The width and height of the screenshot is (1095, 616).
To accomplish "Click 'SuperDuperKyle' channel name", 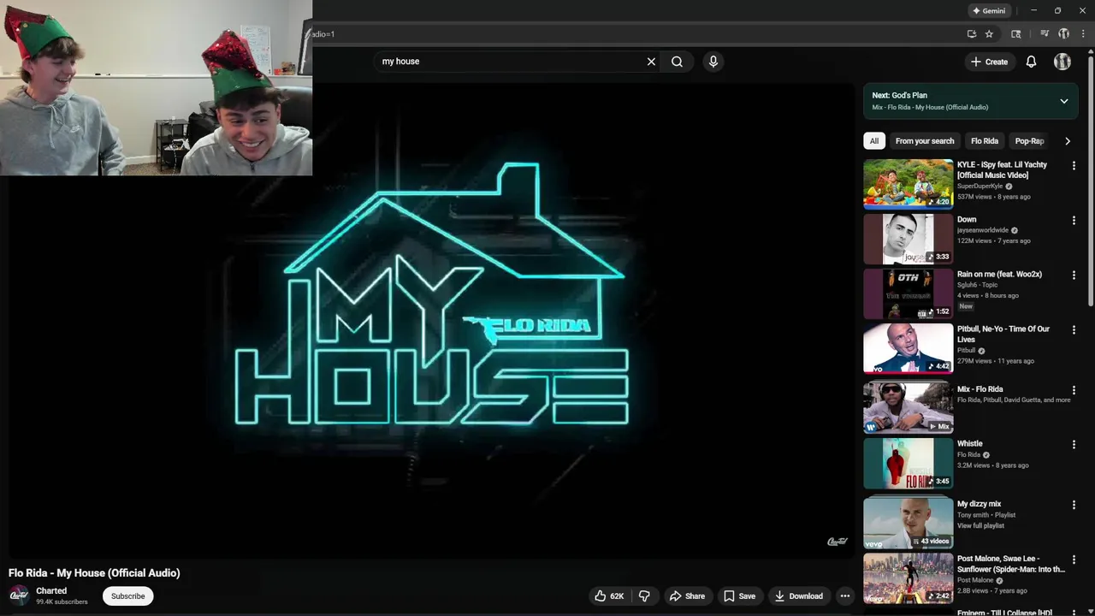I will pyautogui.click(x=980, y=187).
